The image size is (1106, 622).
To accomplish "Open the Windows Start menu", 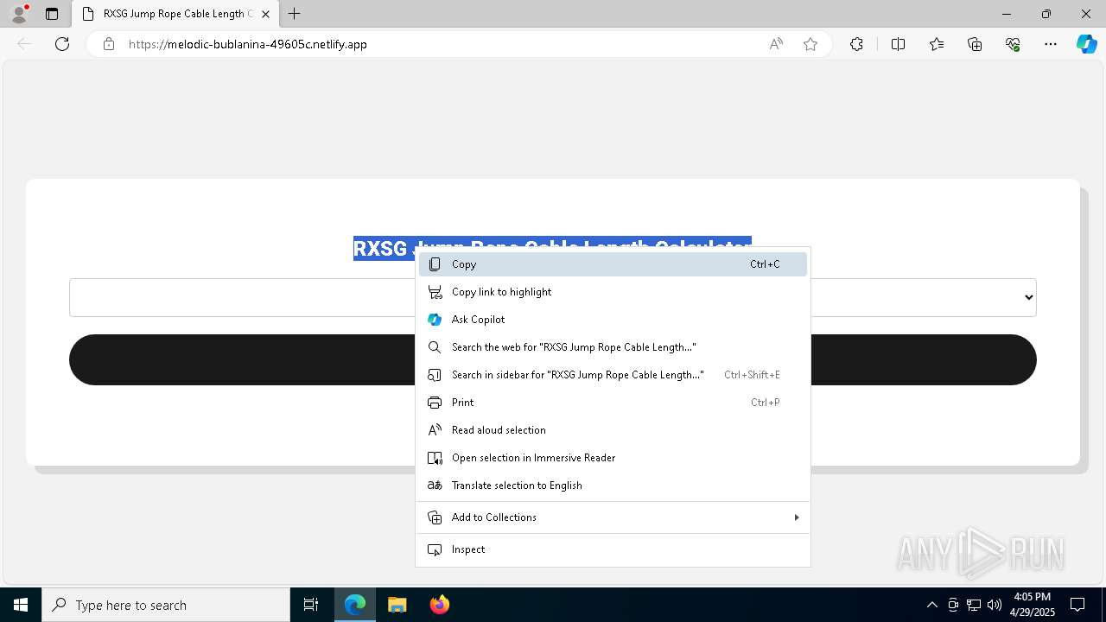I will (x=21, y=605).
